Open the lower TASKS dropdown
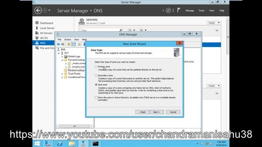 point(214,86)
